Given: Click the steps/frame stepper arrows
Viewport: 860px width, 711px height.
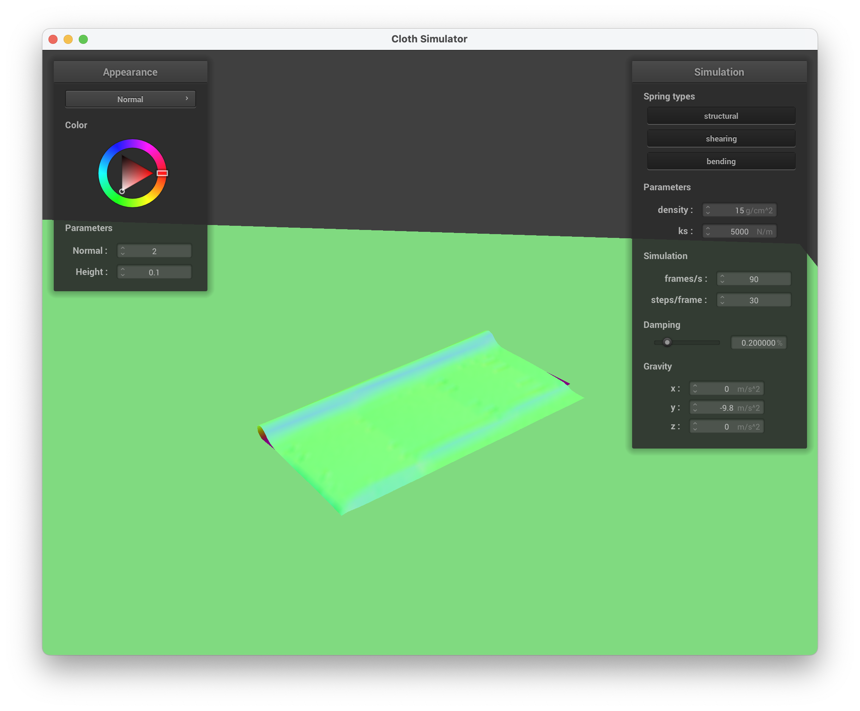Looking at the screenshot, I should pyautogui.click(x=722, y=300).
